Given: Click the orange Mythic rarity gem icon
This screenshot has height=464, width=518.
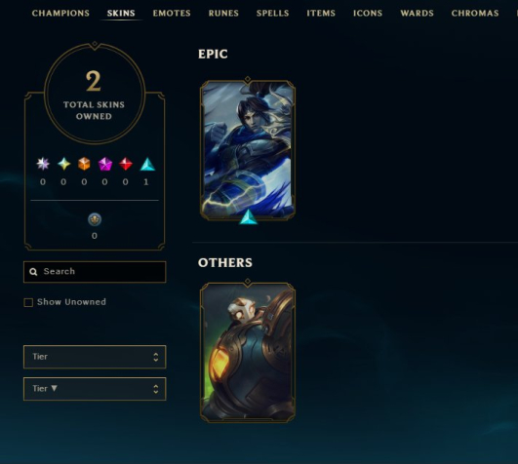Looking at the screenshot, I should (84, 164).
